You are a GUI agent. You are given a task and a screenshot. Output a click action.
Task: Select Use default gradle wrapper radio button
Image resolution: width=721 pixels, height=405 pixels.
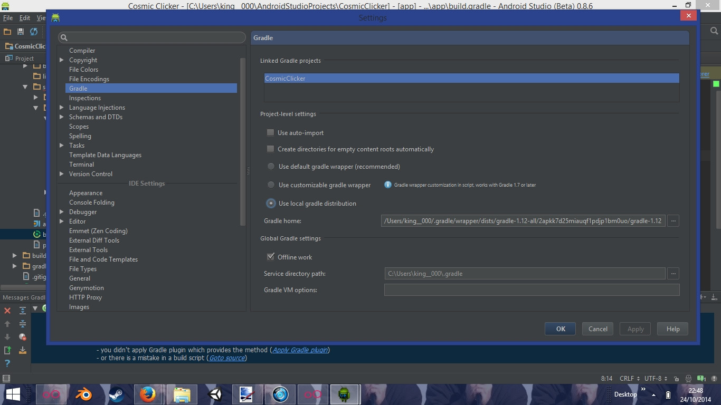tap(271, 166)
